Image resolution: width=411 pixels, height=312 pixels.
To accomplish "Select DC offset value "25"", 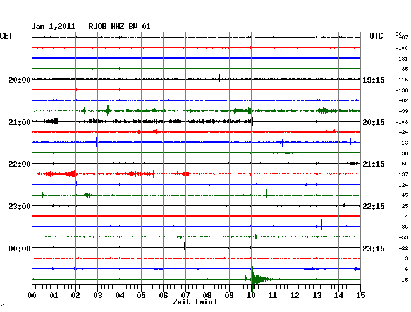I will coord(405,206).
